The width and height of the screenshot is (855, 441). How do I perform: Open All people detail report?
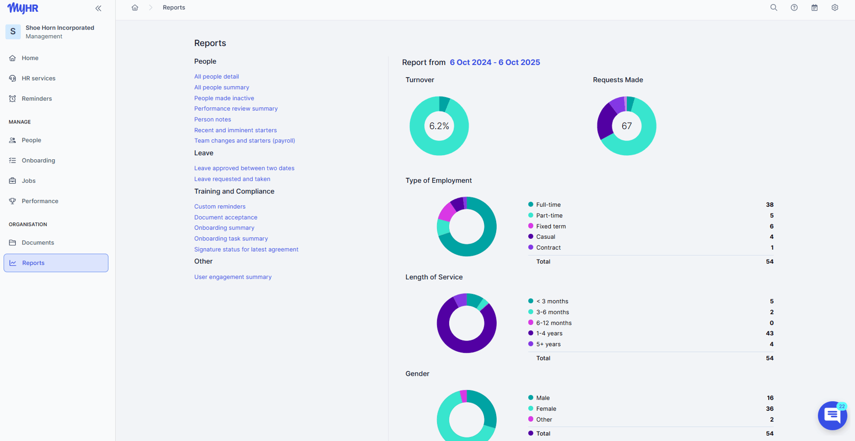216,77
